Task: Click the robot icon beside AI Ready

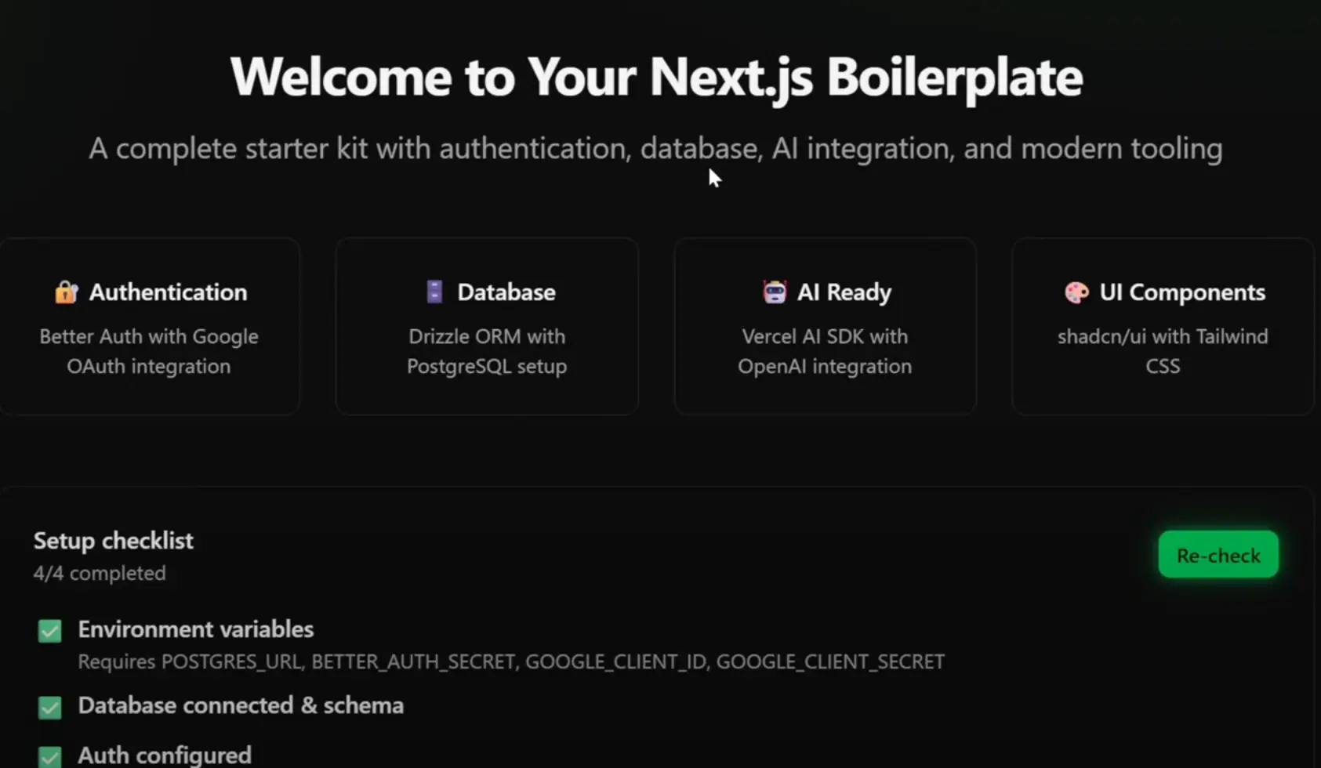Action: pos(775,292)
